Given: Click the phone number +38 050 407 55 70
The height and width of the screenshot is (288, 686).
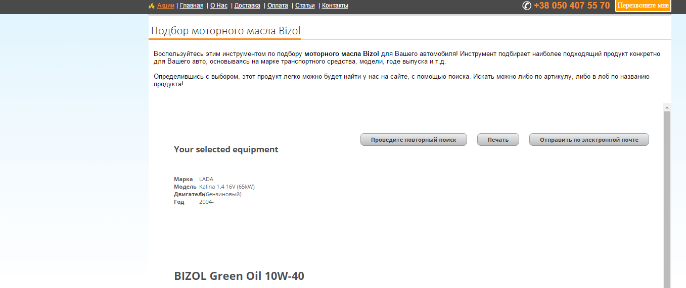Looking at the screenshot, I should point(571,6).
